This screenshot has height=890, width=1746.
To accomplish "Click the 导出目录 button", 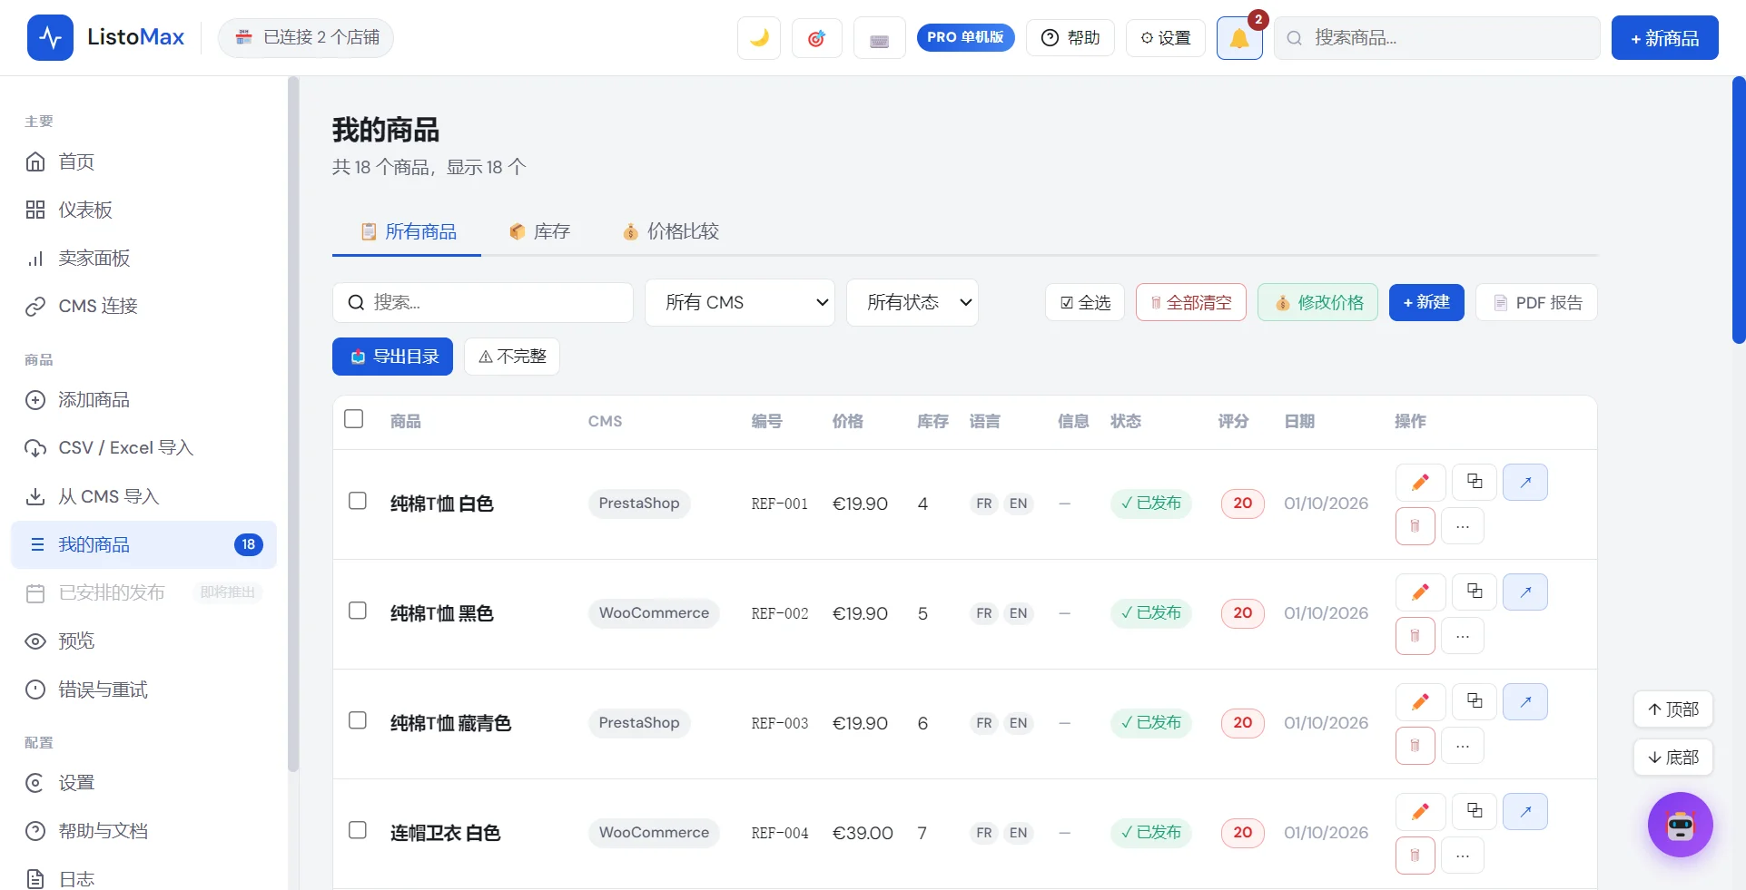I will pos(392,357).
